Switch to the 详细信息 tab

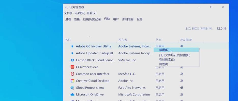tap(128, 19)
